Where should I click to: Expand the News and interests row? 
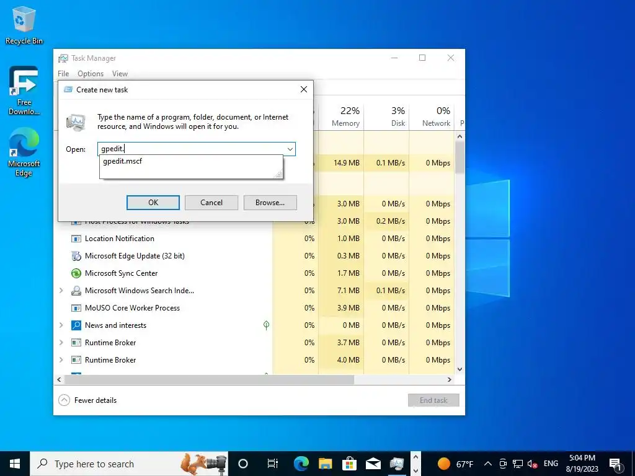61,325
